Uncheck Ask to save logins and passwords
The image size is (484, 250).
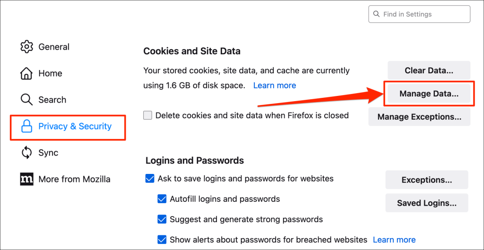pos(150,179)
